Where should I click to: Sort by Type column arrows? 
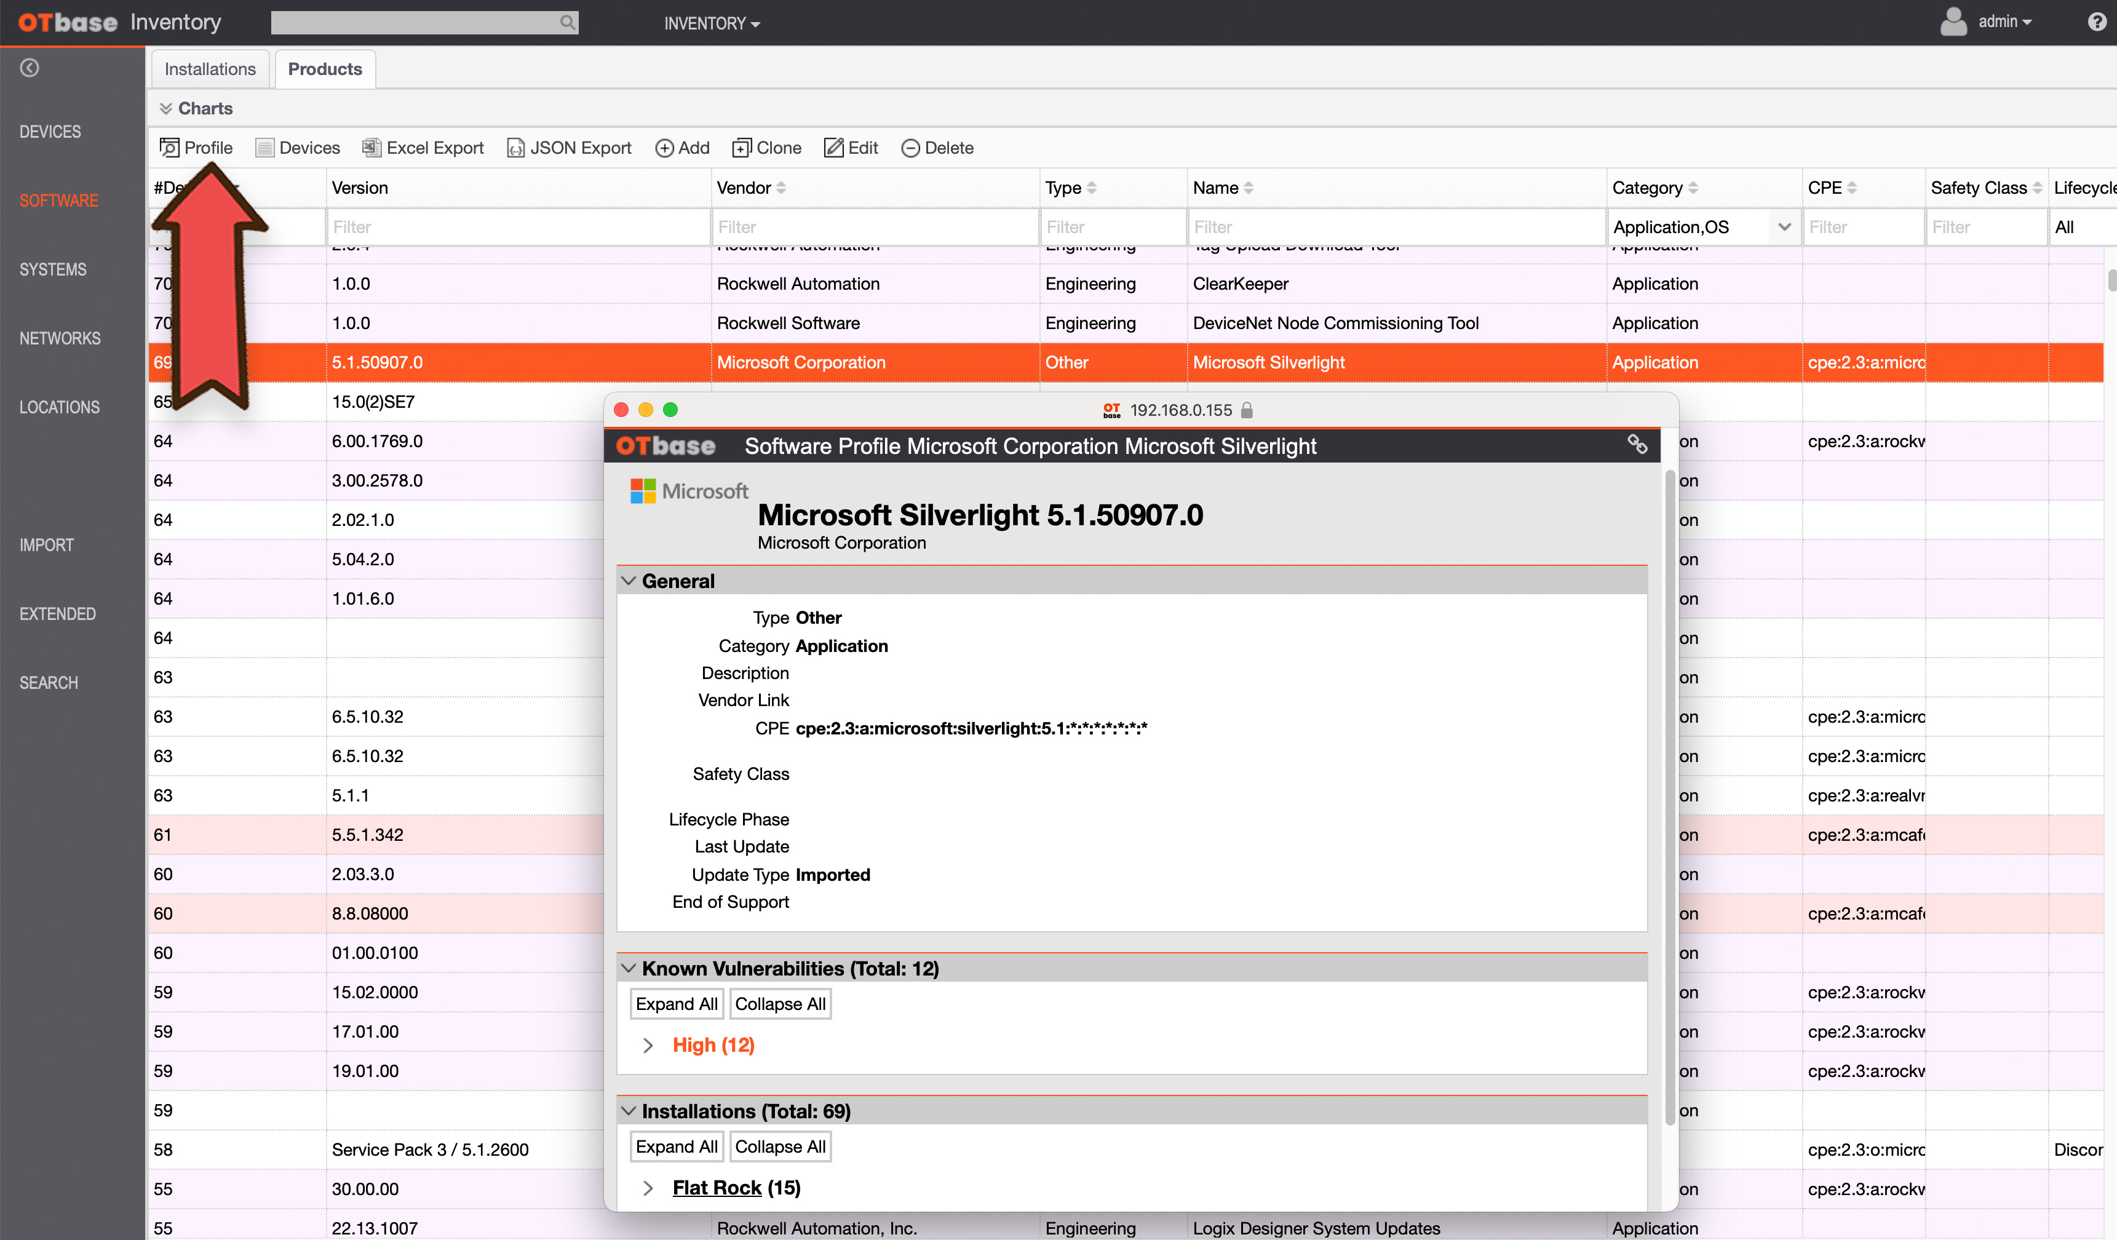coord(1091,188)
